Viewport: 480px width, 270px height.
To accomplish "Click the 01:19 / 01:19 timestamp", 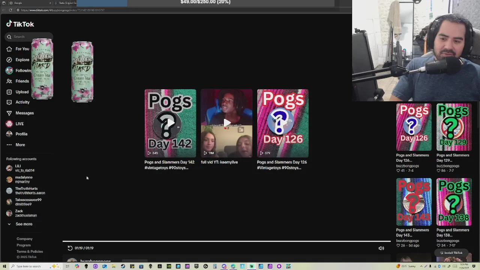I will 84,248.
